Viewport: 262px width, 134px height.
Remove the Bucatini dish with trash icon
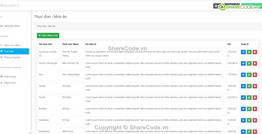(x=255, y=109)
